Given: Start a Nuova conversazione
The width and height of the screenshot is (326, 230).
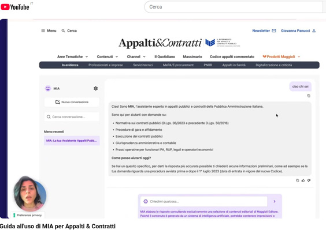Looking at the screenshot, I should (x=72, y=102).
